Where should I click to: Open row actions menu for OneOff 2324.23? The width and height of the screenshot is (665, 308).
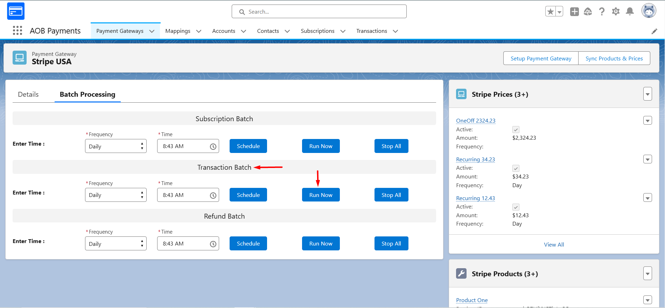[x=647, y=120]
